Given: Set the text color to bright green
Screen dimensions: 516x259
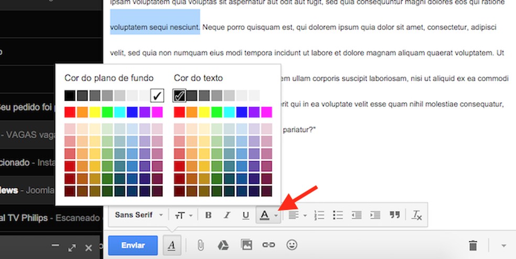Looking at the screenshot, I should point(217,112).
